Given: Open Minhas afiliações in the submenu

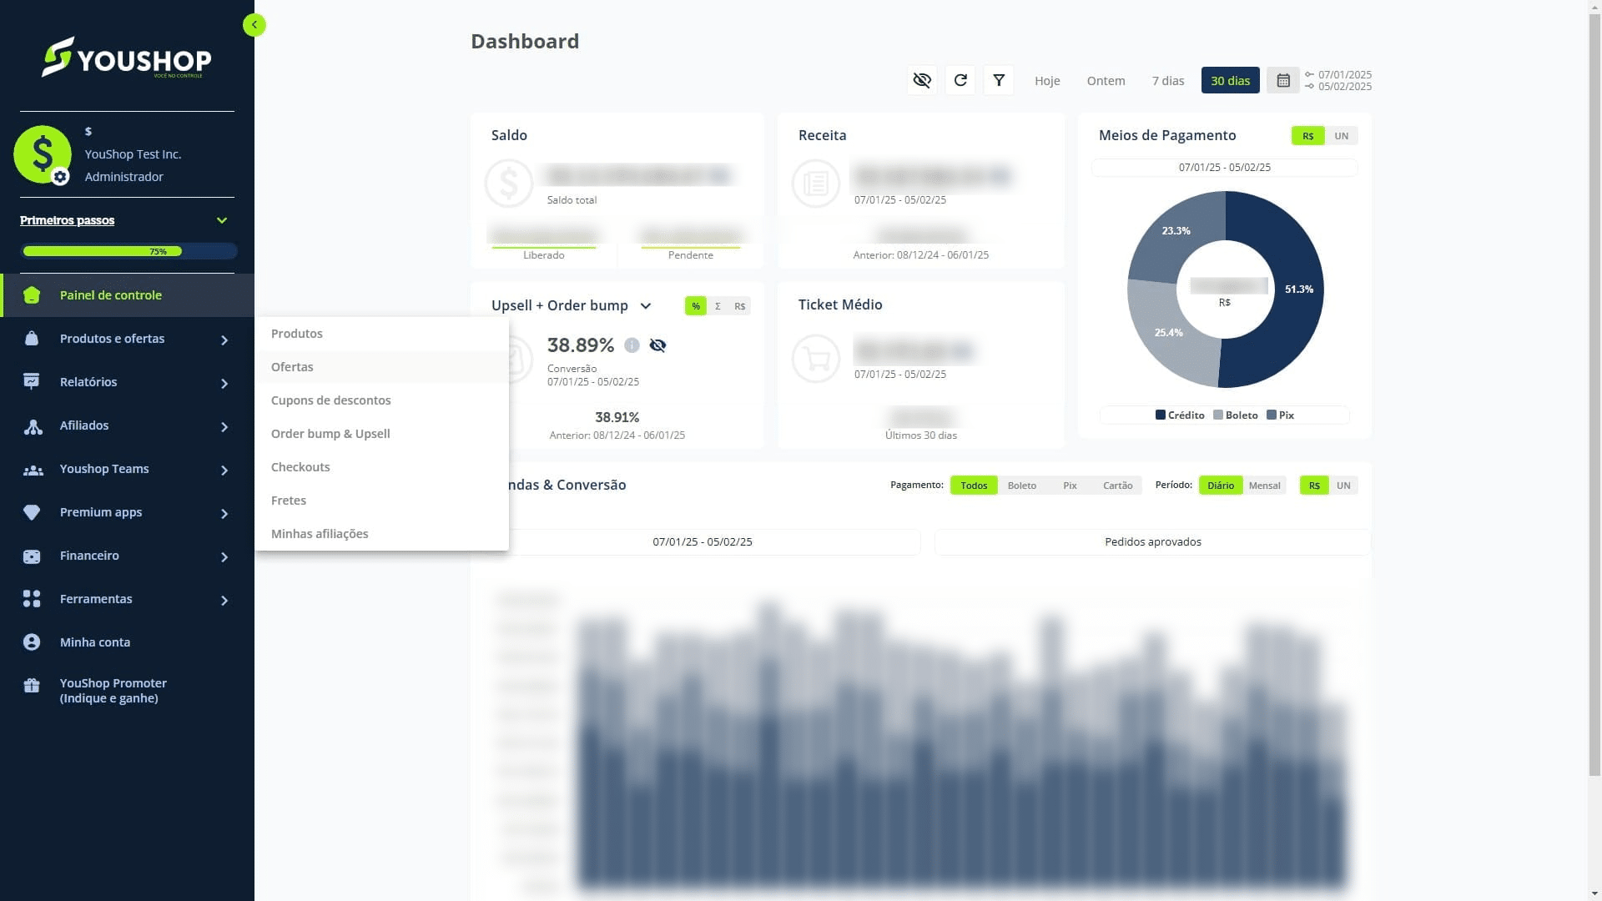Looking at the screenshot, I should [x=381, y=534].
